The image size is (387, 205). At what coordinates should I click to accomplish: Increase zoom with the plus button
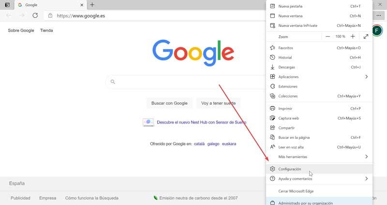coord(353,37)
